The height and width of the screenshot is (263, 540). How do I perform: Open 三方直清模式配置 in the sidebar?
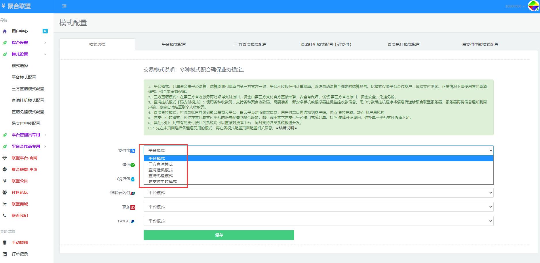28,89
